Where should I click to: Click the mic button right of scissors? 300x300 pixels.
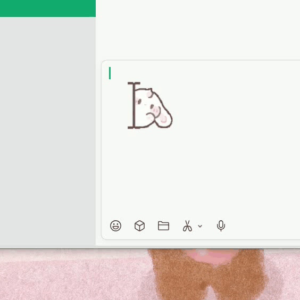[221, 226]
